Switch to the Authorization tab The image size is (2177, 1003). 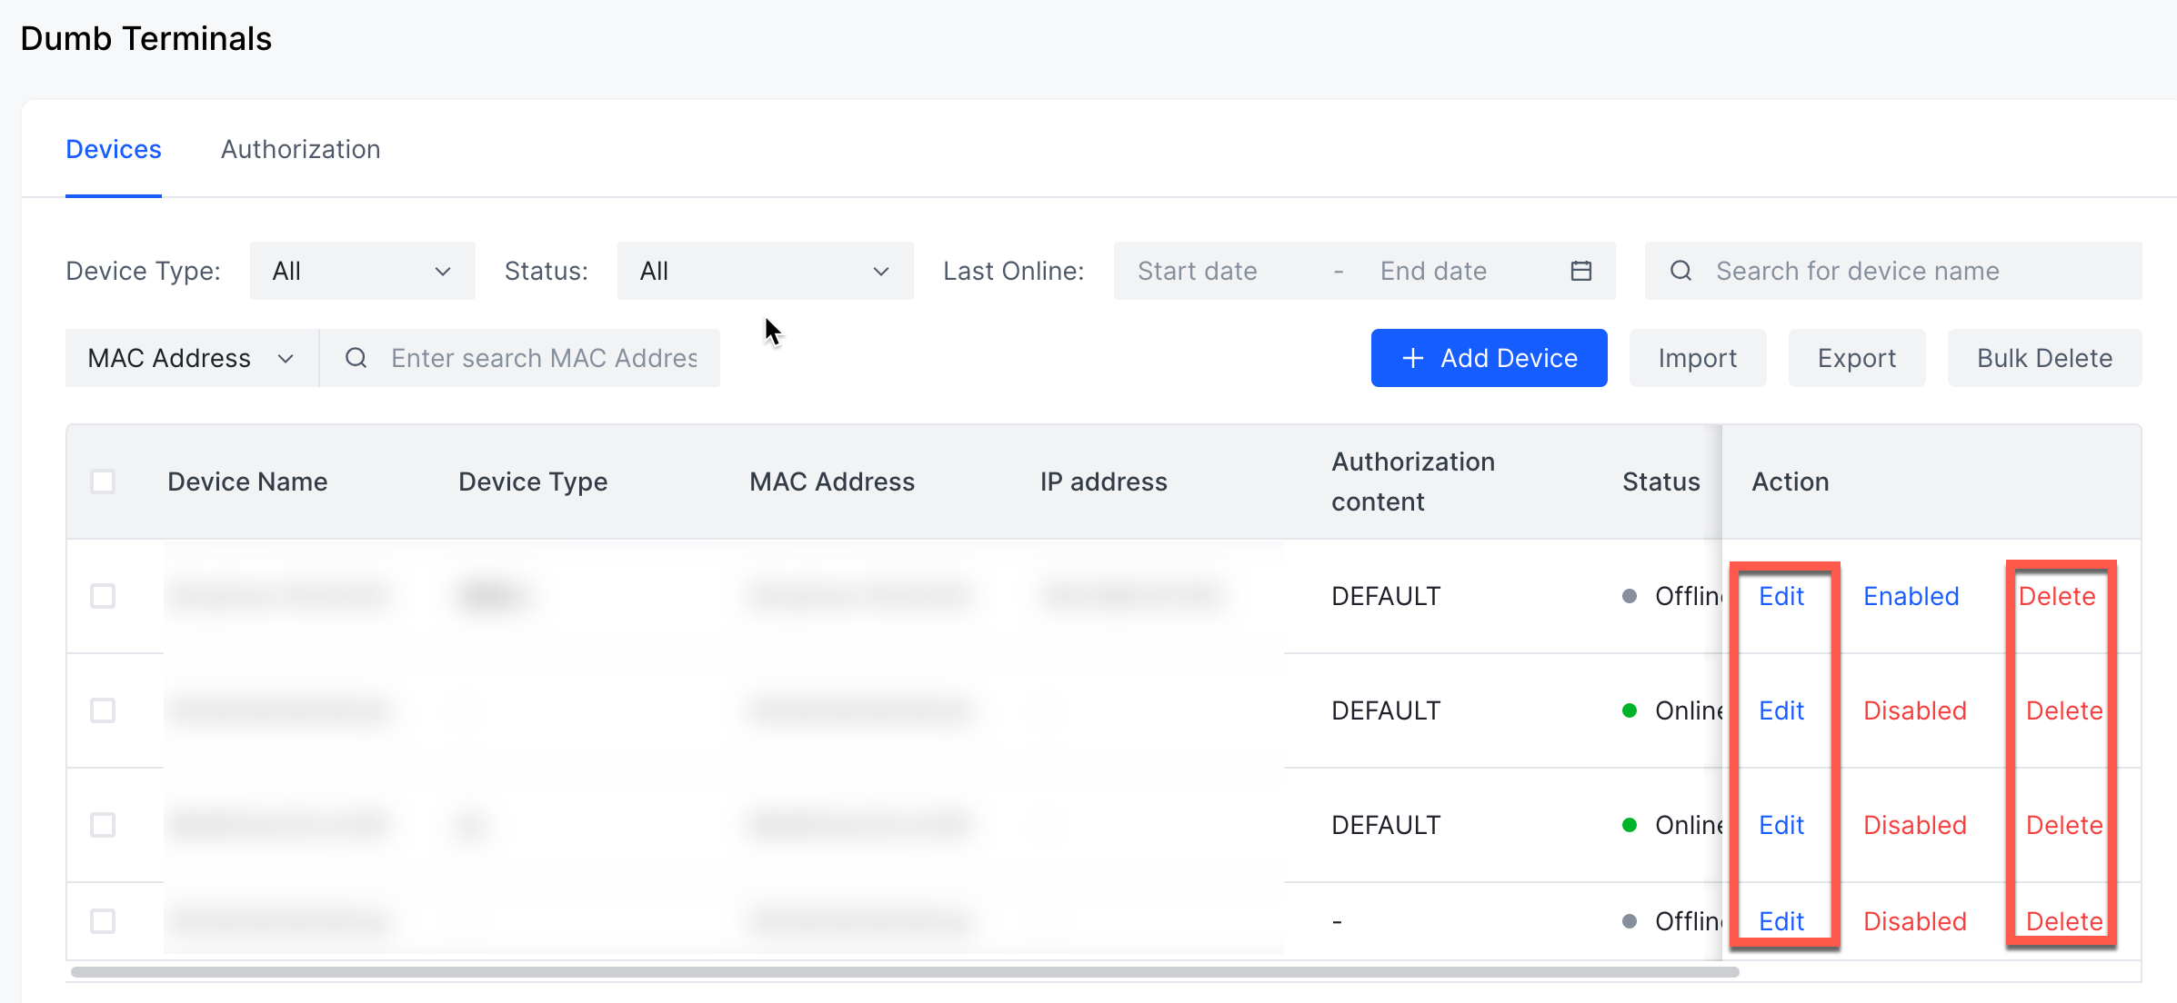[300, 150]
